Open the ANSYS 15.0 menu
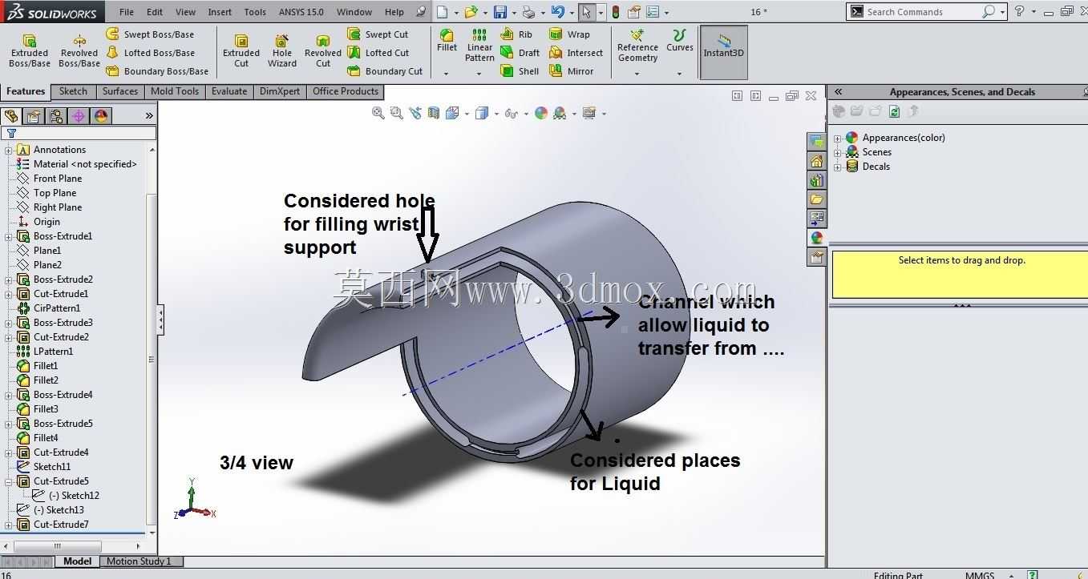The width and height of the screenshot is (1088, 579). coord(301,12)
